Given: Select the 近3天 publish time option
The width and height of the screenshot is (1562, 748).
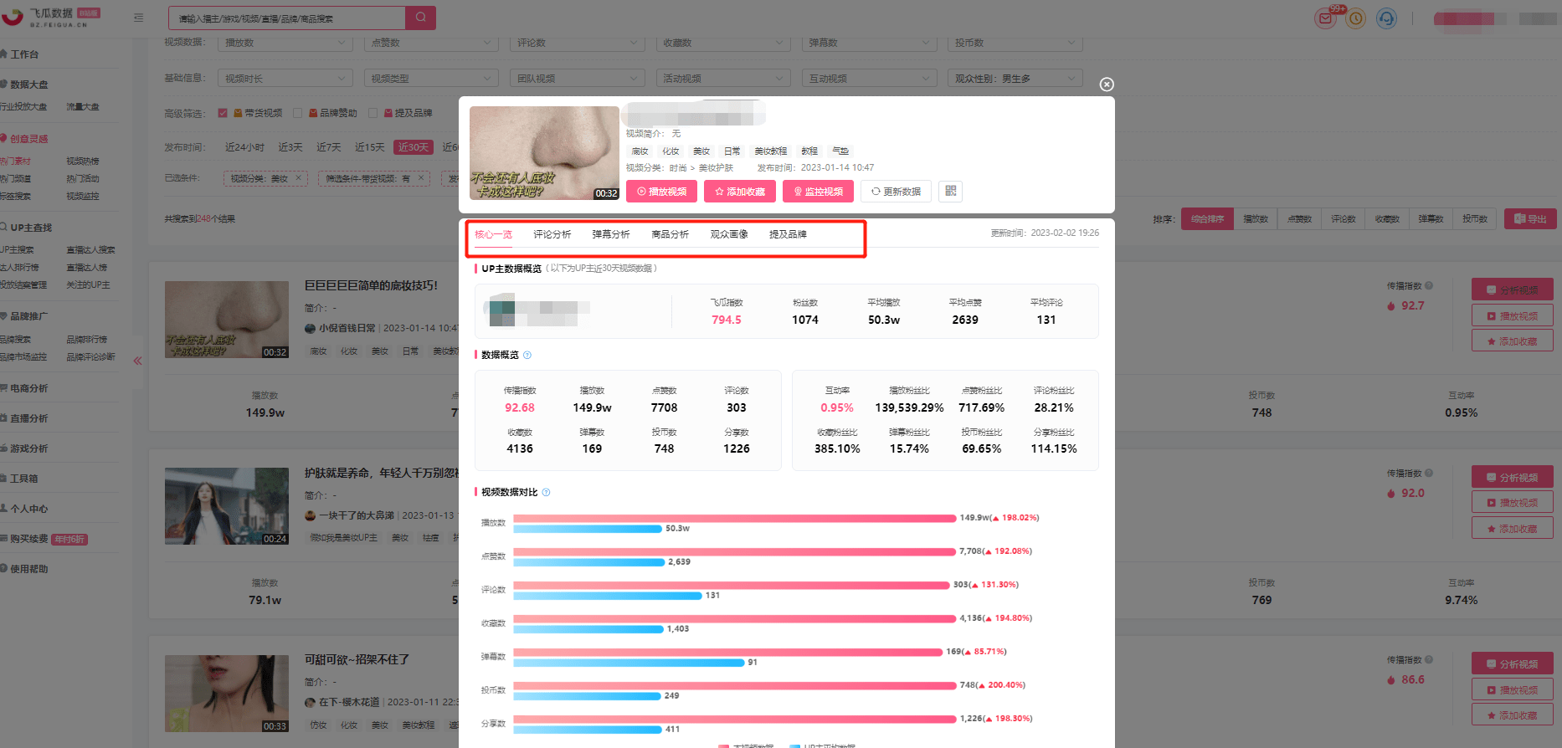Looking at the screenshot, I should click(x=290, y=147).
